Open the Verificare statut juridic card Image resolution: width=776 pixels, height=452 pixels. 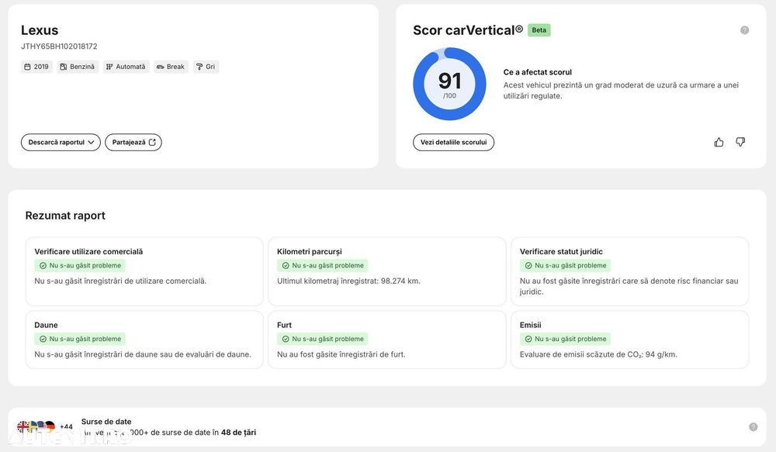[629, 271]
